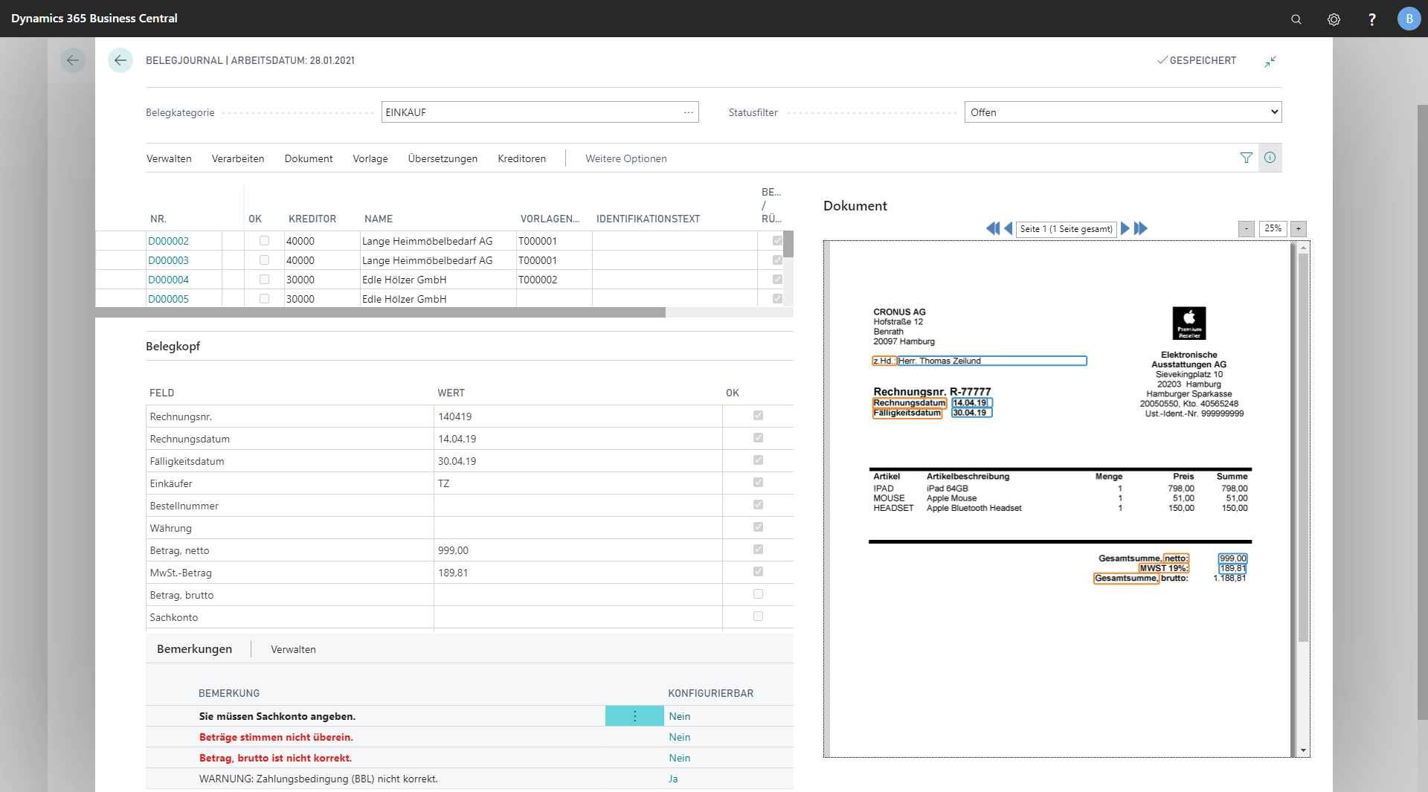
Task: Click the document zoom 25% field
Action: click(1273, 229)
